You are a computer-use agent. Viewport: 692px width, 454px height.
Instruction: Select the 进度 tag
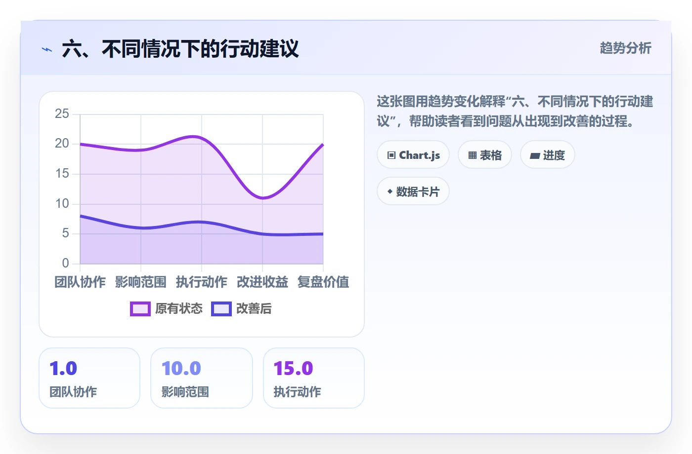[548, 155]
